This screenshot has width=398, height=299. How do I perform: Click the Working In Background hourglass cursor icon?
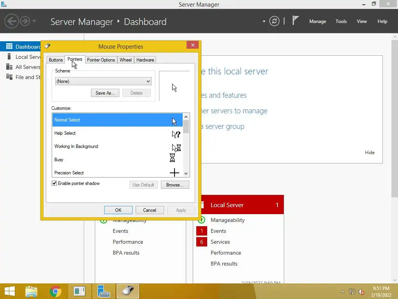(176, 148)
